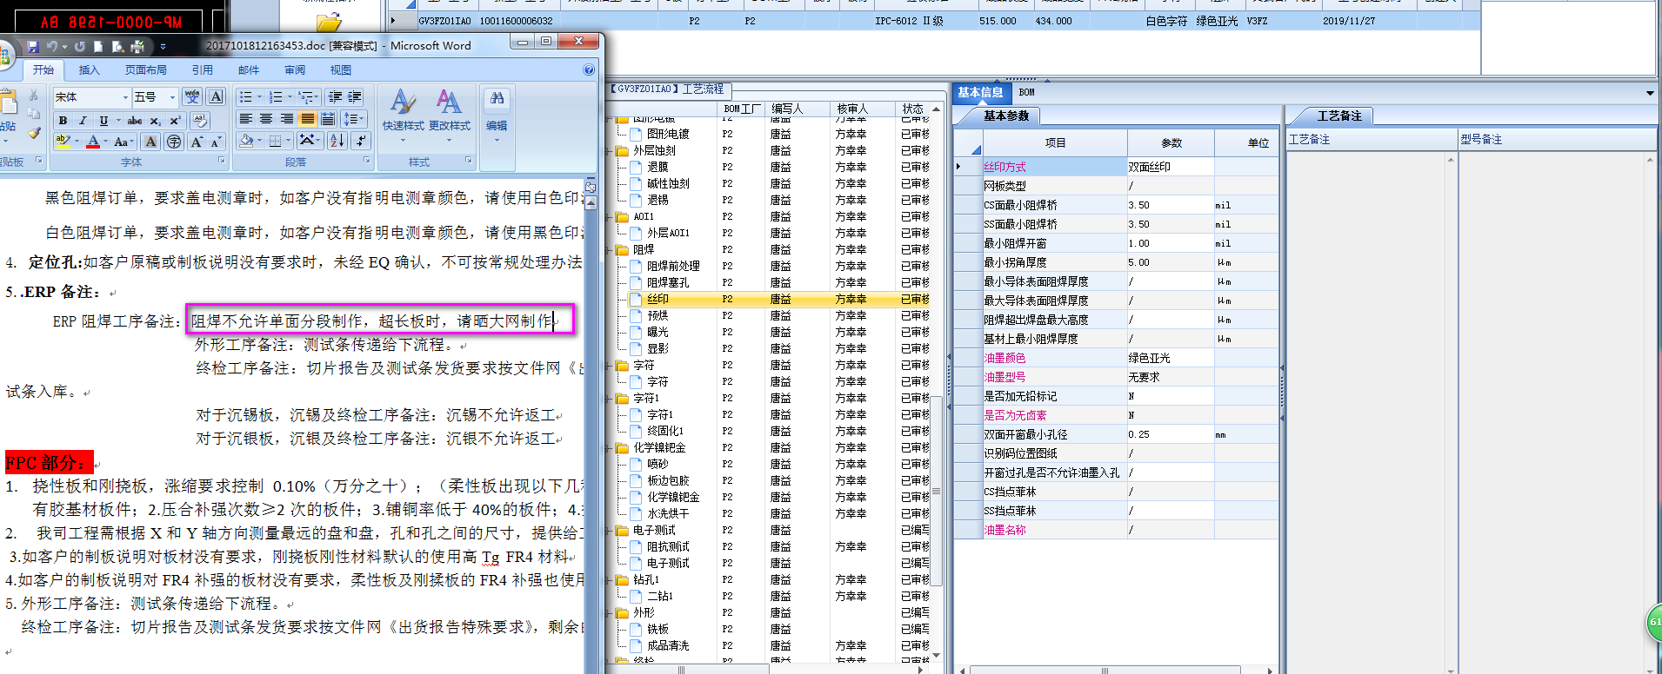Open font dialog launcher in 字体 group
This screenshot has width=1662, height=674.
pos(222,161)
